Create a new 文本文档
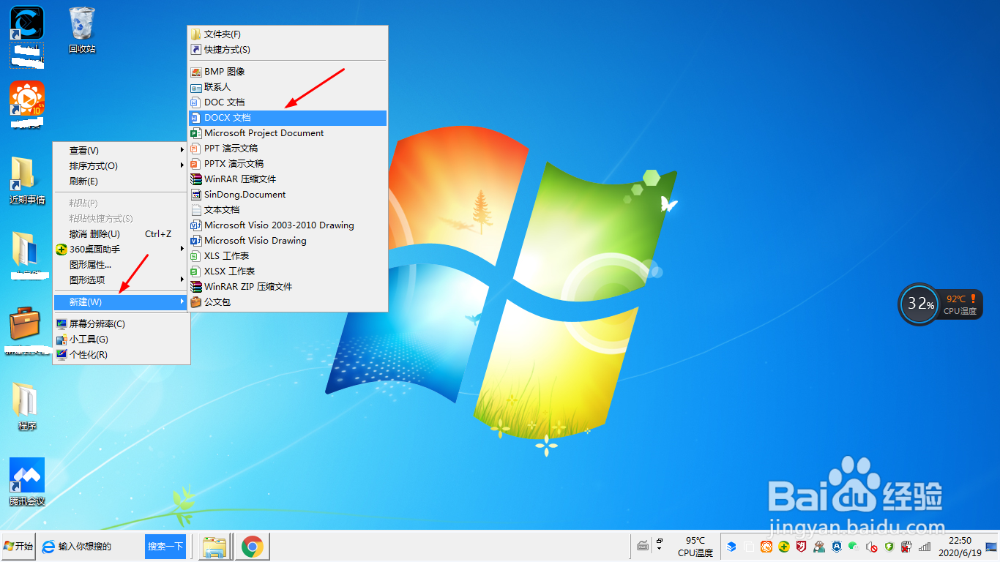This screenshot has width=1000, height=562. tap(287, 209)
